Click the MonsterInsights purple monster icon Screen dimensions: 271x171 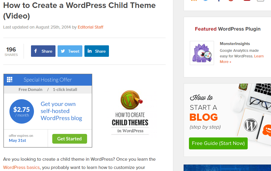pyautogui.click(x=202, y=53)
